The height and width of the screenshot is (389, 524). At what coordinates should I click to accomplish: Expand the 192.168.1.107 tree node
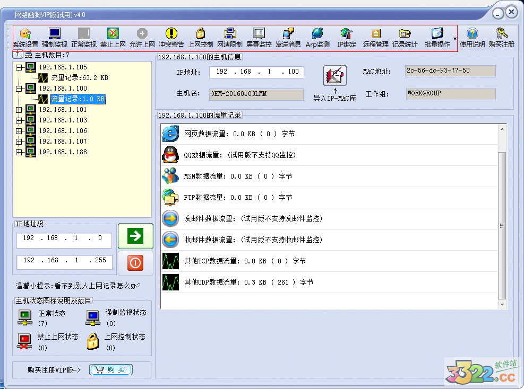tap(19, 142)
